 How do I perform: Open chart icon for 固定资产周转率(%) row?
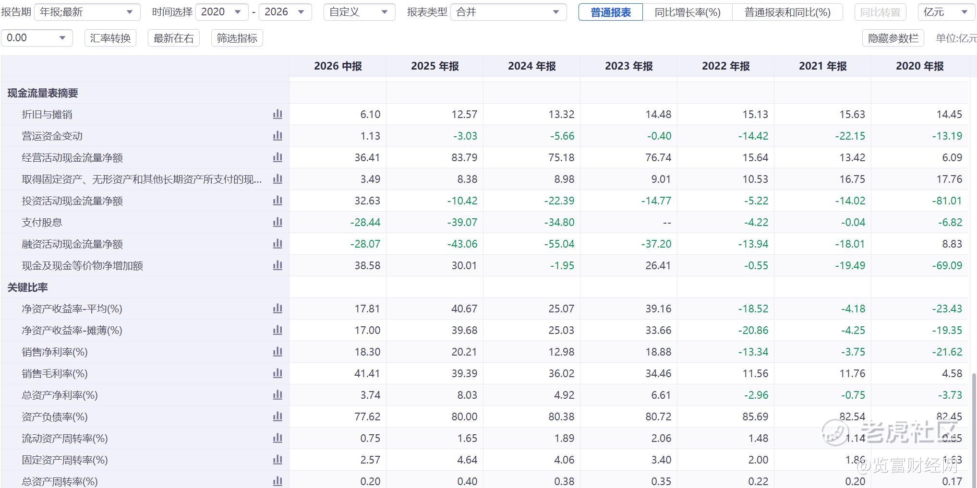[x=277, y=460]
